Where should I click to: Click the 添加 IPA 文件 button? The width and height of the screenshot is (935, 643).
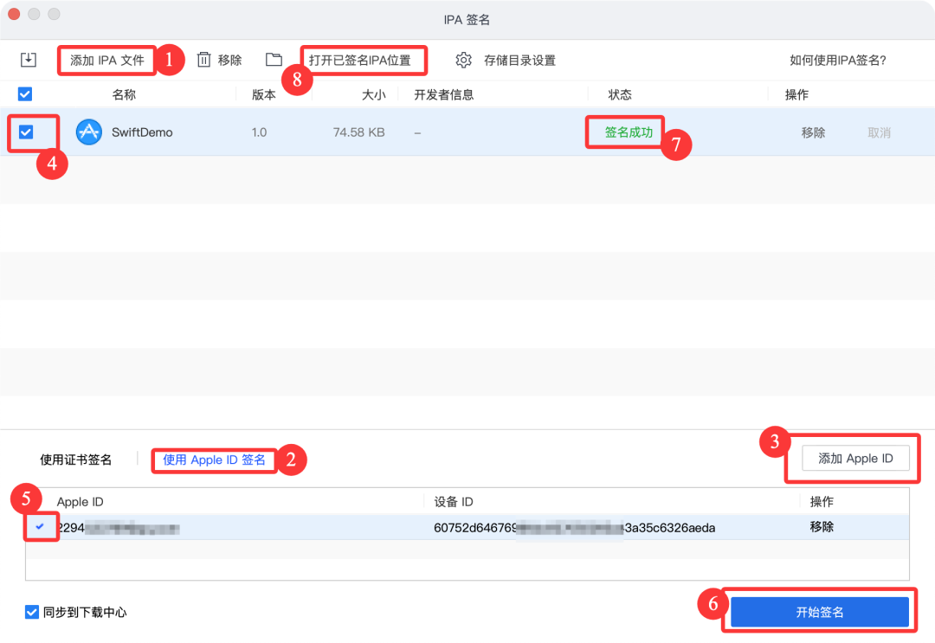(x=106, y=60)
